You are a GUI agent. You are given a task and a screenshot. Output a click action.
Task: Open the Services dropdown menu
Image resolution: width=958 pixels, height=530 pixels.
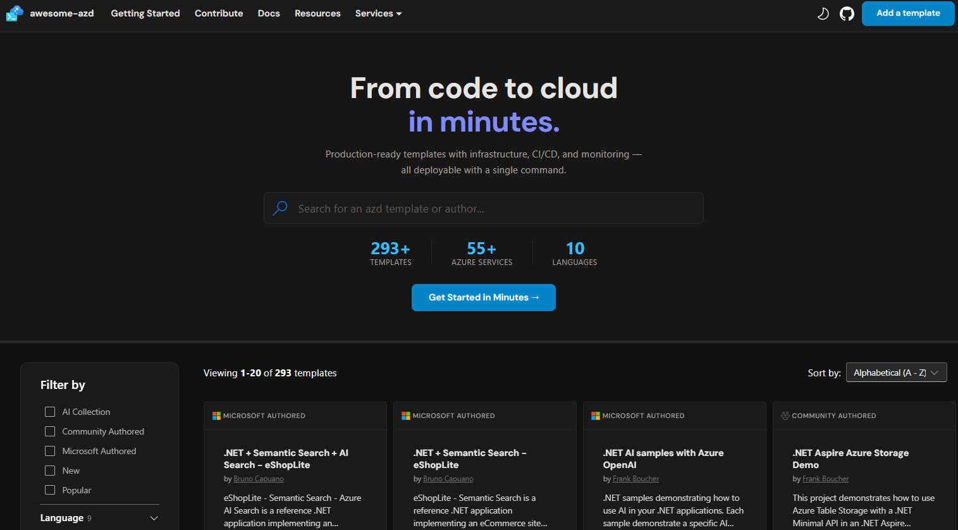tap(378, 13)
